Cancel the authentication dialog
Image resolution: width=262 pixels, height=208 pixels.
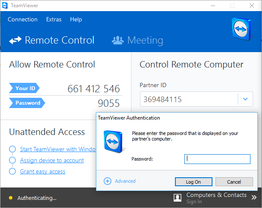tap(234, 182)
